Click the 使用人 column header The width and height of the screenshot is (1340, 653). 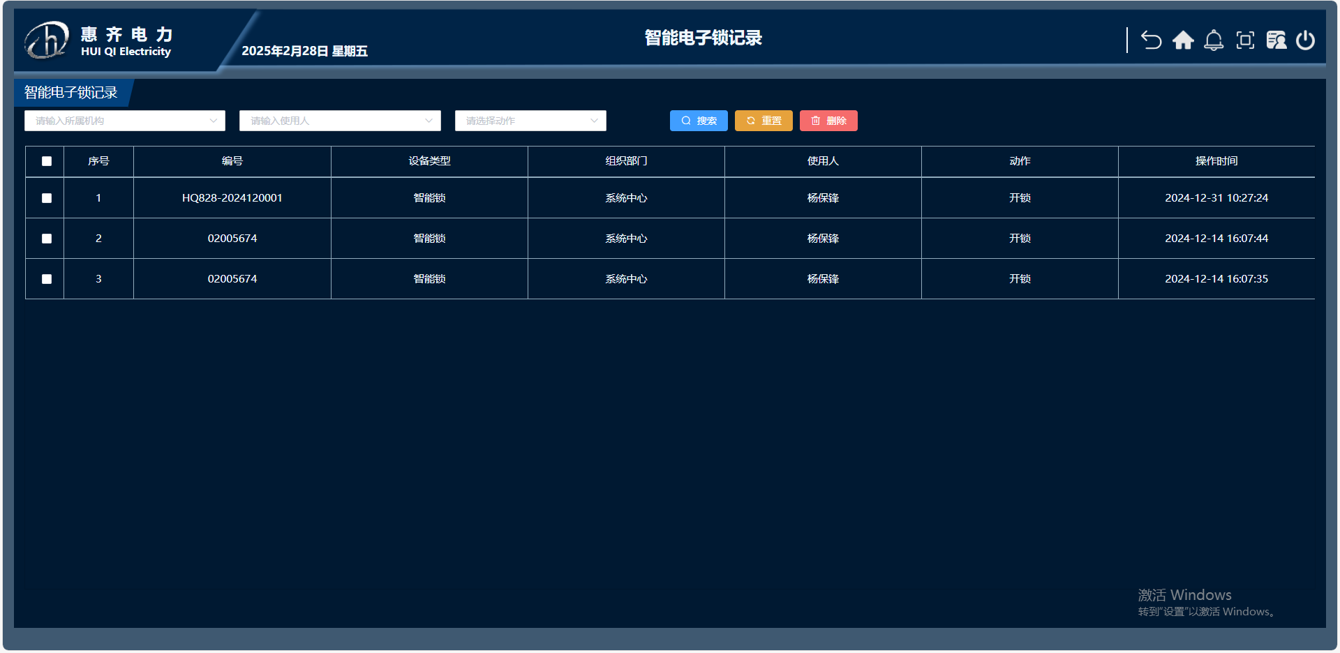823,161
